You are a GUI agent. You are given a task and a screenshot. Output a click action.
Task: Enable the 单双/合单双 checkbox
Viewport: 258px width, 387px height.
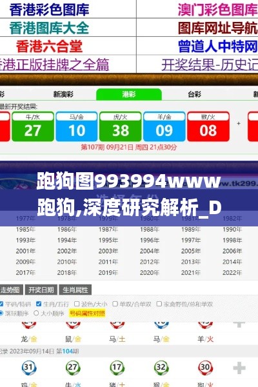115,304
